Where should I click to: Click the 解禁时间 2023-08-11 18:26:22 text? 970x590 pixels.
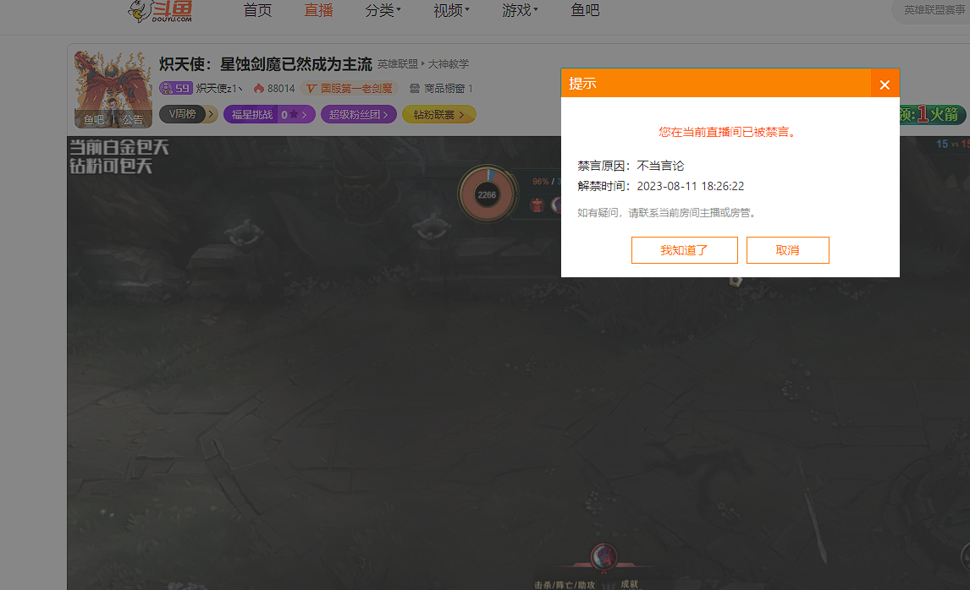661,186
